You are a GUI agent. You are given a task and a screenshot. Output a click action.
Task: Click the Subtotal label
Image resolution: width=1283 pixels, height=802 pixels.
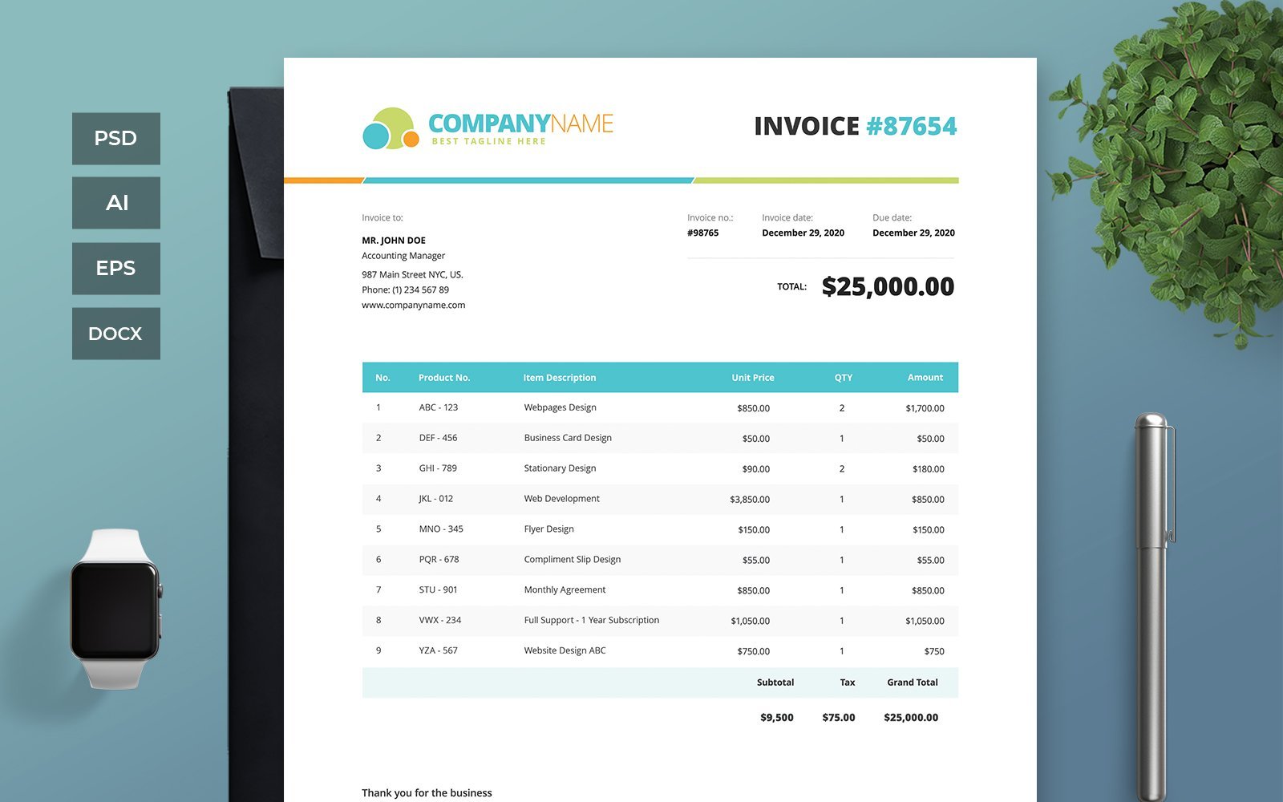coord(775,683)
